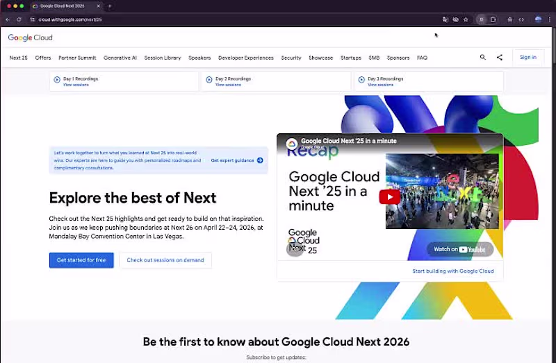Open the Offers nav item

click(43, 58)
